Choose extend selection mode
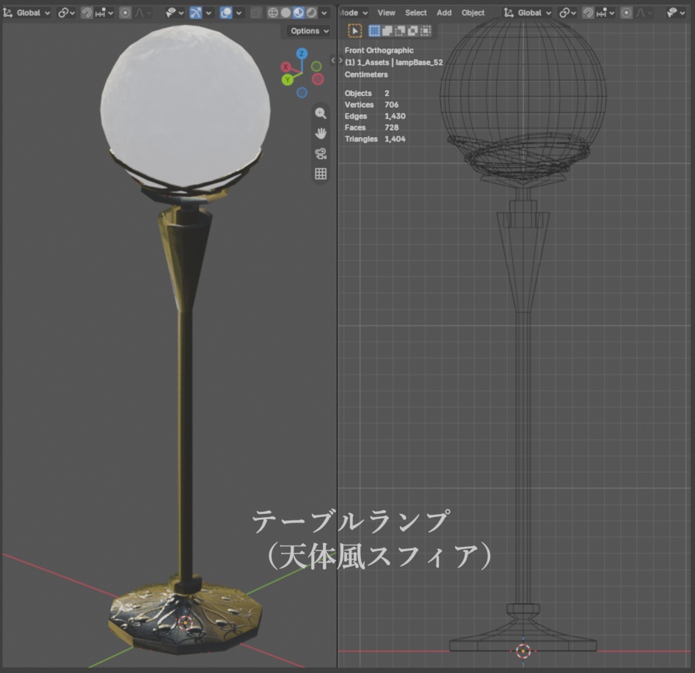The image size is (695, 673). [x=387, y=31]
